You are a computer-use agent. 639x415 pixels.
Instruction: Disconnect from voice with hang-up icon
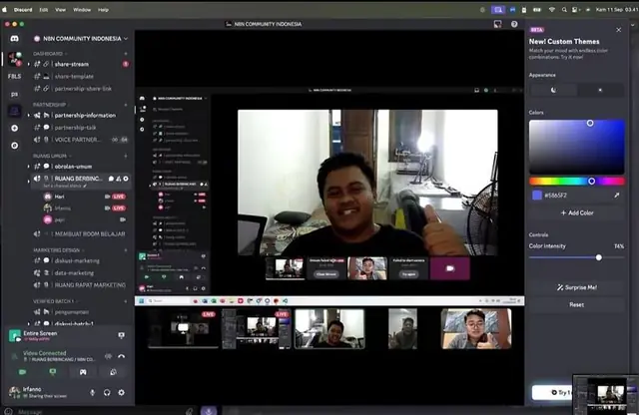click(121, 356)
